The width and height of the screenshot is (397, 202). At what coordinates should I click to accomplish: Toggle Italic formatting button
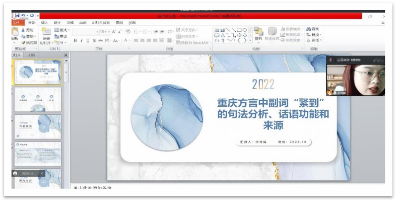(x=82, y=40)
